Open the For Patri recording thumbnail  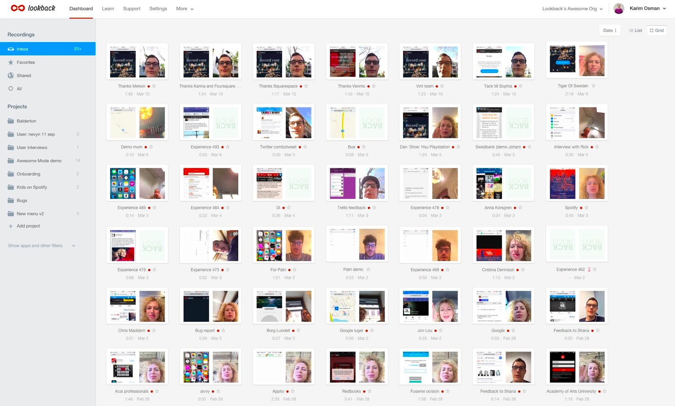point(284,245)
